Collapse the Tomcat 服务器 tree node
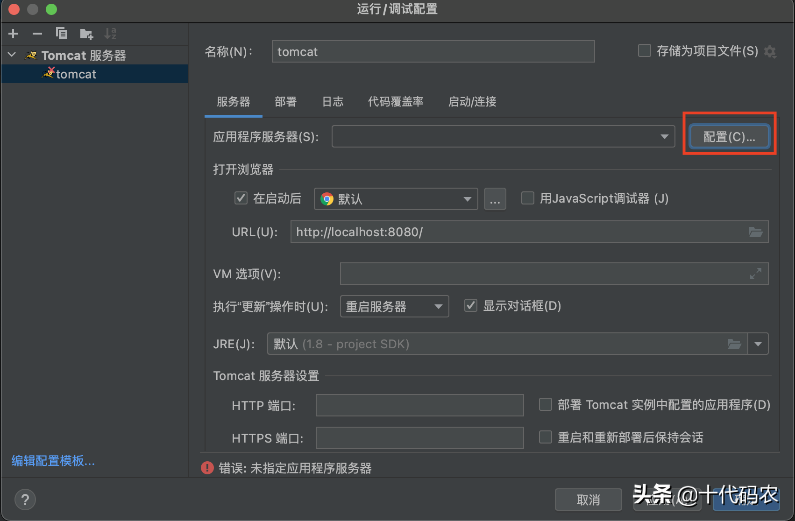Viewport: 795px width, 521px height. click(12, 55)
